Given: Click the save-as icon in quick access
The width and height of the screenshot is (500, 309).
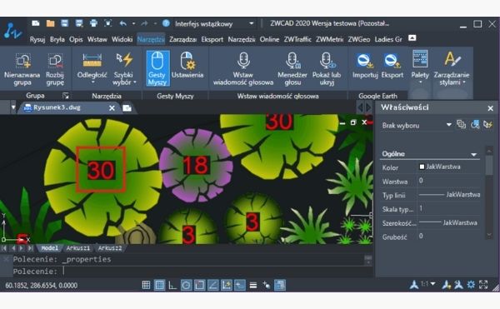Looking at the screenshot, I should click(79, 23).
